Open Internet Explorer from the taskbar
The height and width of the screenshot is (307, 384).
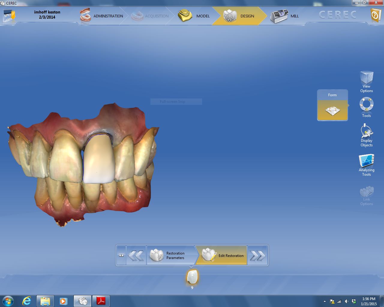click(27, 301)
